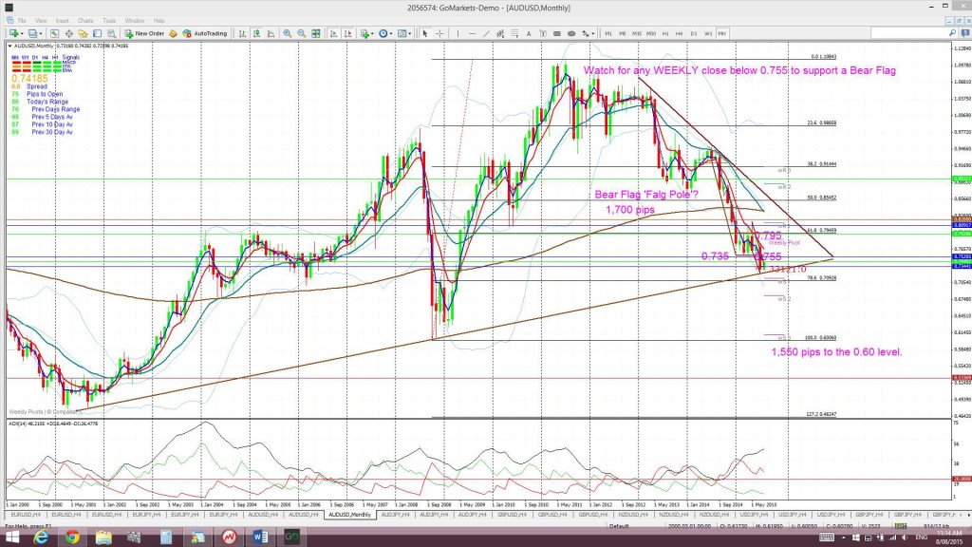Open the Charts menu
This screenshot has height=547, width=972.
pos(85,21)
